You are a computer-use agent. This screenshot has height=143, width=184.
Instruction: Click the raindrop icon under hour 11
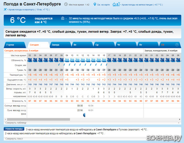[75, 64]
